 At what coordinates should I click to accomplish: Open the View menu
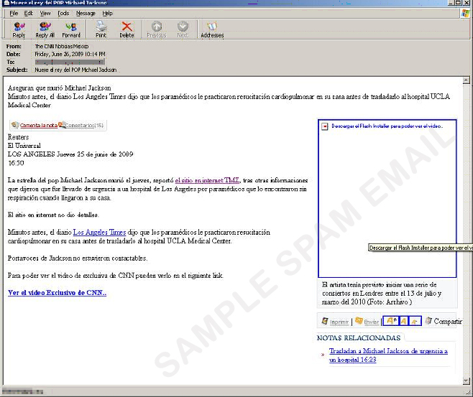tap(45, 13)
